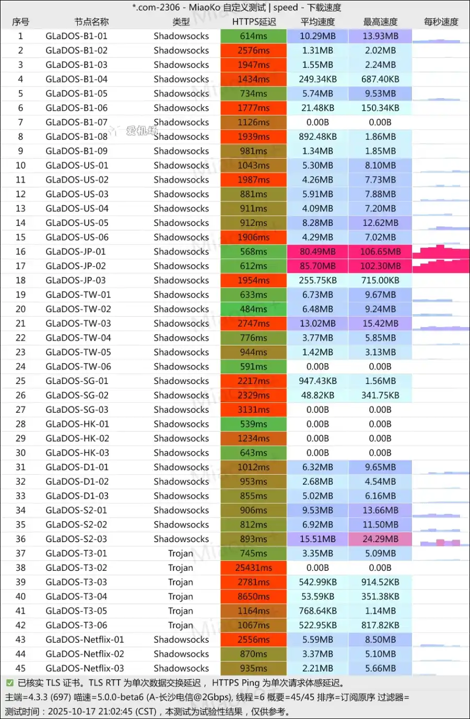
Task: Click the 24.29MB max speed cell
Action: point(380,539)
